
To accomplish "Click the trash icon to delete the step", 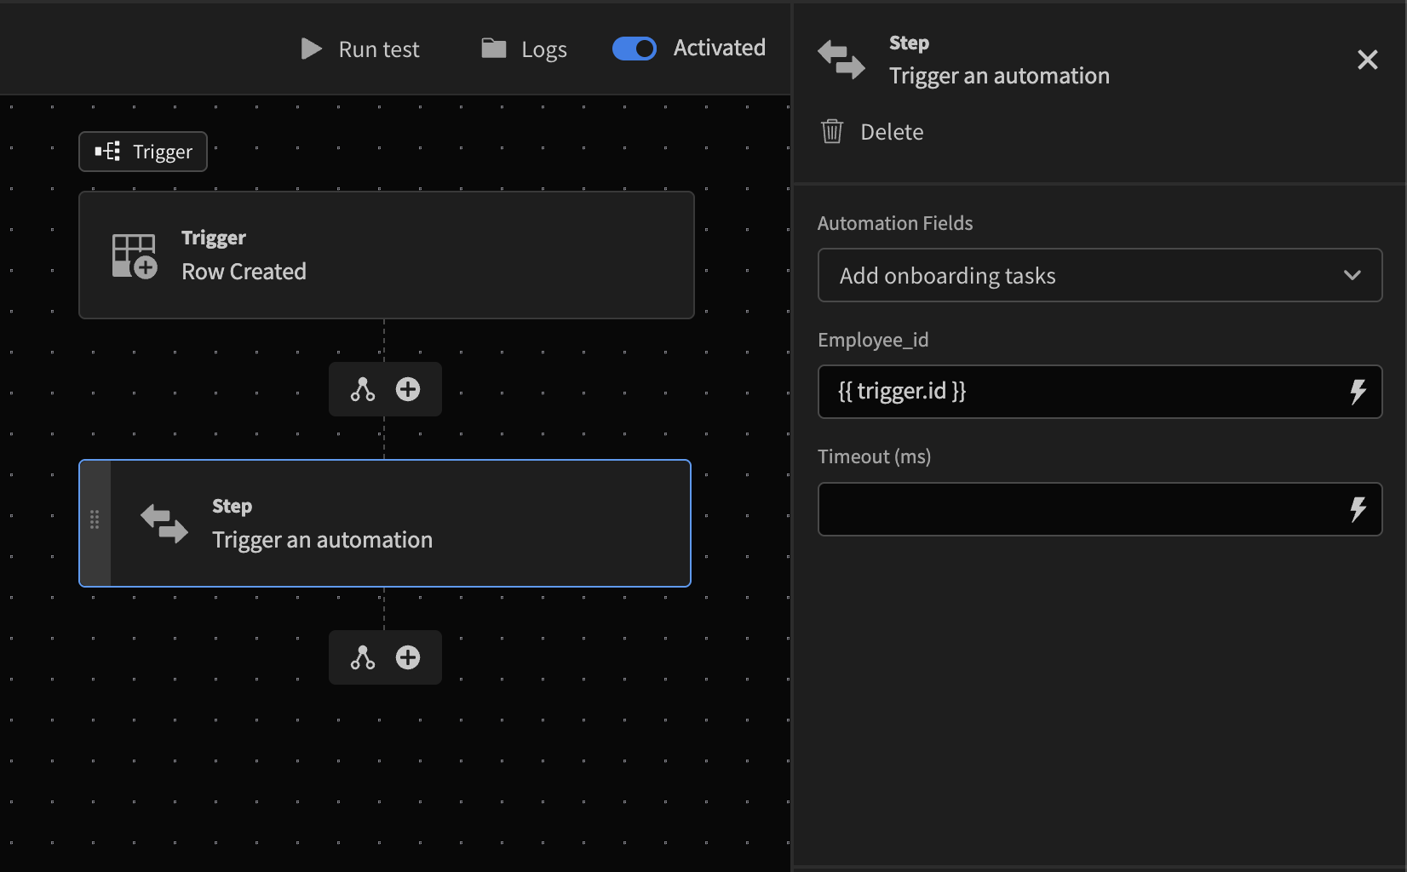I will [832, 132].
